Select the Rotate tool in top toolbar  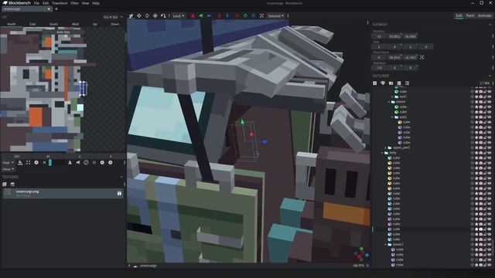(x=147, y=15)
